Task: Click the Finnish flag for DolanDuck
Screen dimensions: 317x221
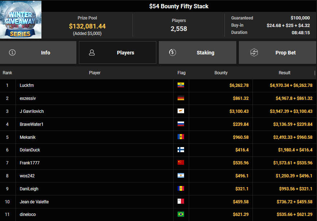Action: click(181, 150)
